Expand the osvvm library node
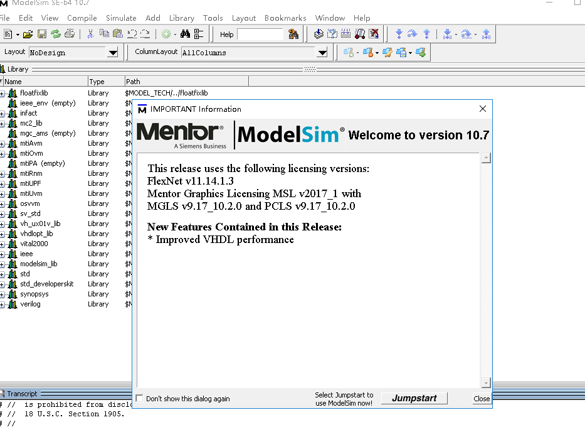The image size is (585, 432). 3,205
